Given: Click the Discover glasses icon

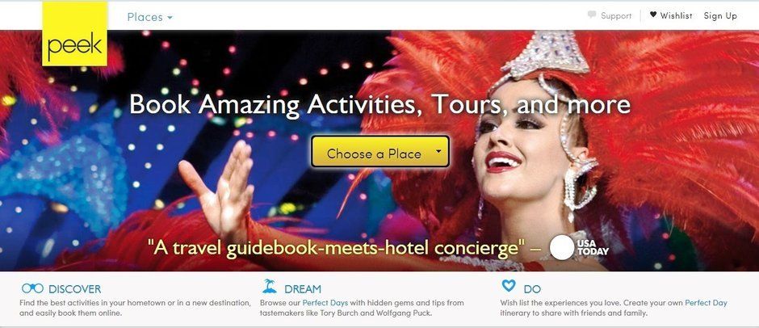Looking at the screenshot, I should pos(32,288).
